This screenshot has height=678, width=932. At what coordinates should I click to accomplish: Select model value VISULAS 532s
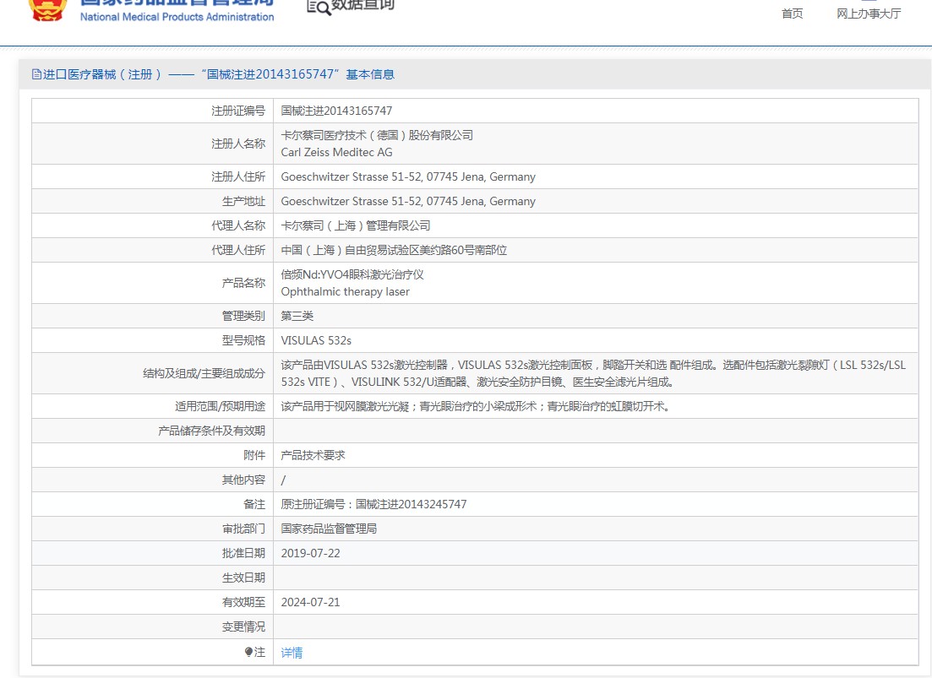click(x=316, y=340)
